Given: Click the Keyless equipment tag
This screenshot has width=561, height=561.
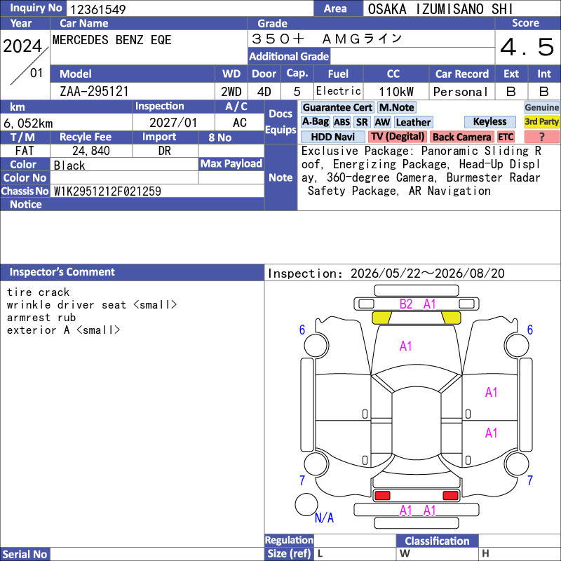Looking at the screenshot, I should click(x=489, y=122).
